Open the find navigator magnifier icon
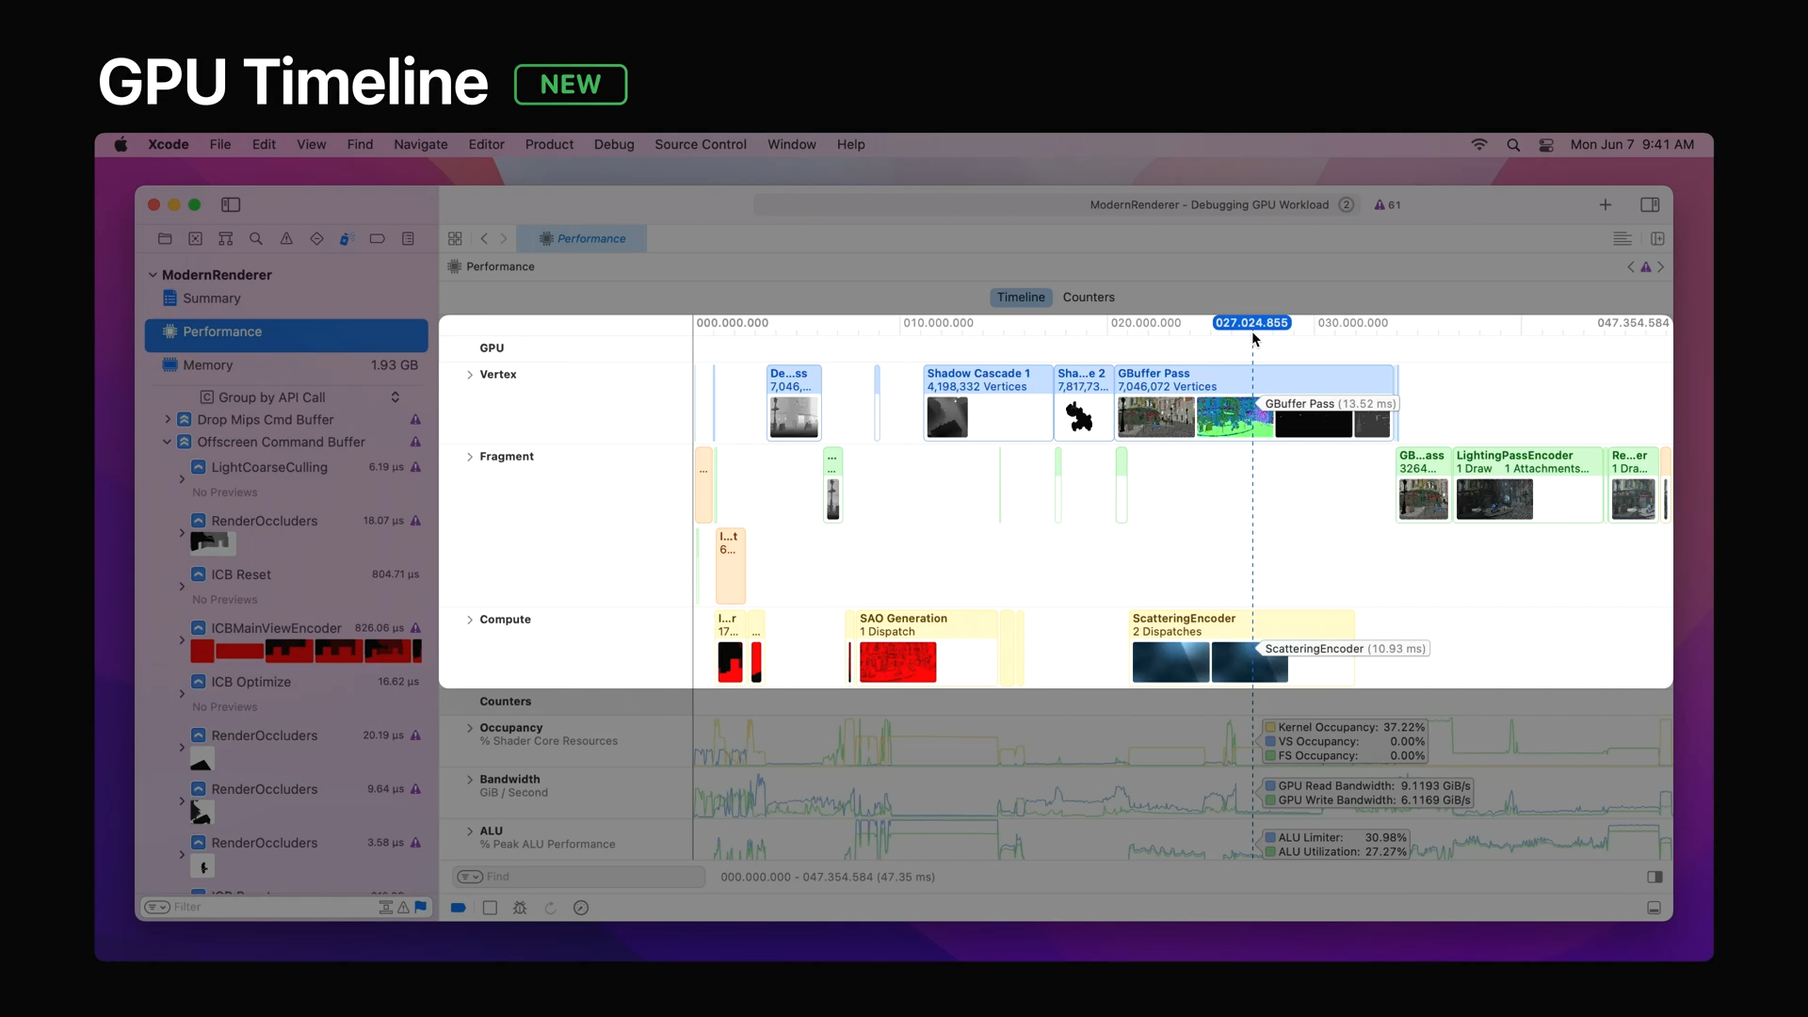The width and height of the screenshot is (1808, 1017). point(256,239)
